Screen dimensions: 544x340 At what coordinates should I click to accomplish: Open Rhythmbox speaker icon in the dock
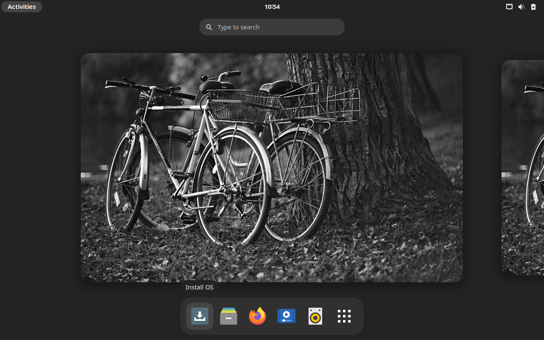tap(315, 316)
